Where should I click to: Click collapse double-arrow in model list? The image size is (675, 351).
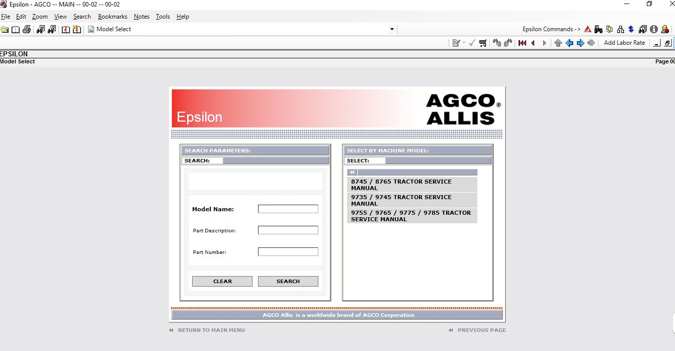(353, 172)
